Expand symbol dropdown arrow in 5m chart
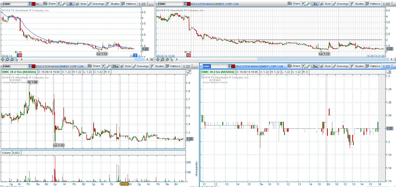The image size is (396, 187). [x=229, y=66]
